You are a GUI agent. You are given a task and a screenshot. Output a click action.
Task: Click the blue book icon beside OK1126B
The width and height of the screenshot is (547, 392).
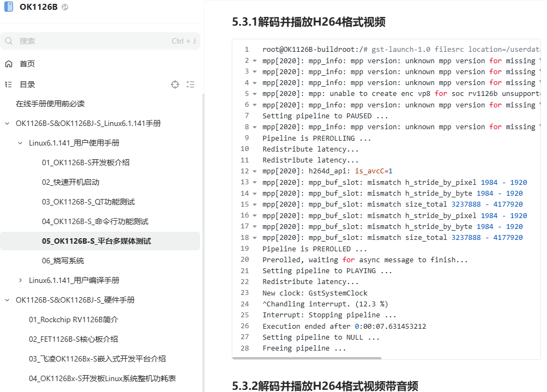pyautogui.click(x=9, y=7)
